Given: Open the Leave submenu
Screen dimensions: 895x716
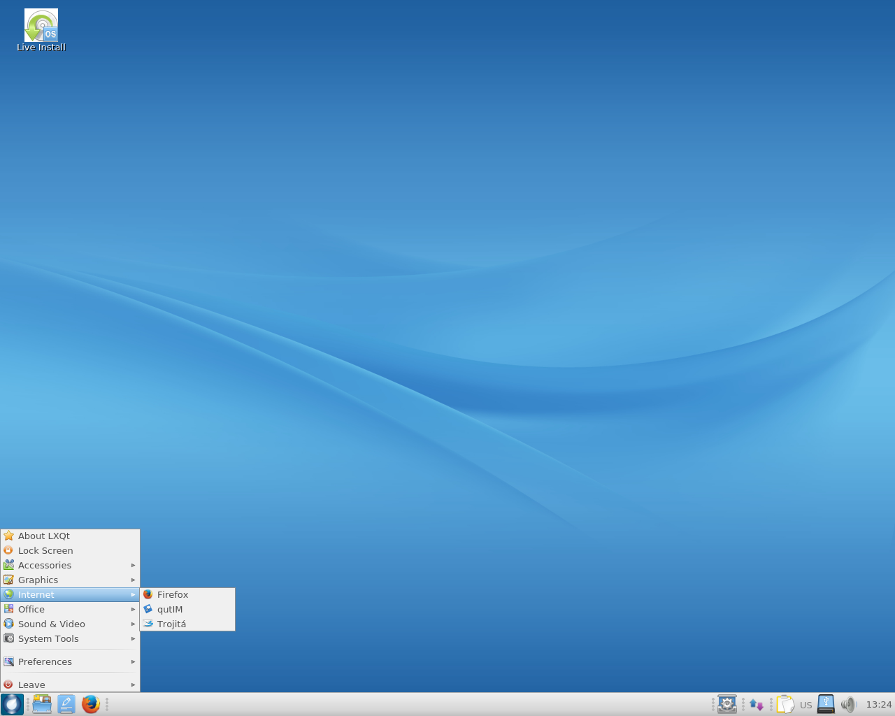Looking at the screenshot, I should (70, 685).
